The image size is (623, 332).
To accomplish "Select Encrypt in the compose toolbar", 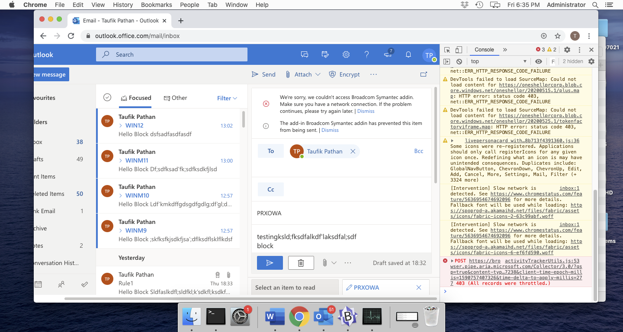I will tap(344, 74).
